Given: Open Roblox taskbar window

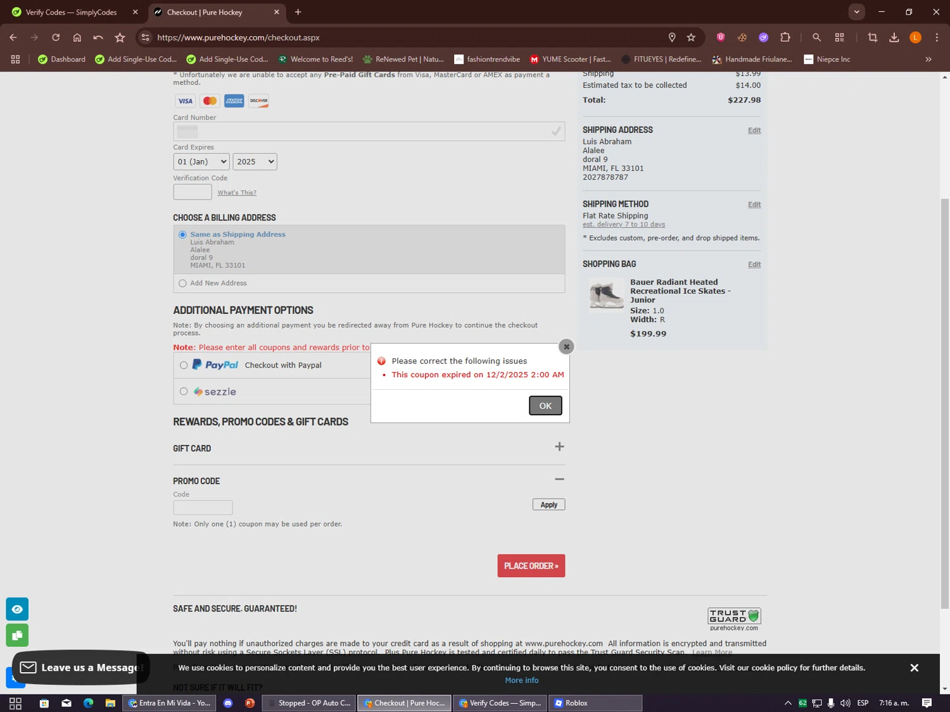Looking at the screenshot, I should [595, 703].
